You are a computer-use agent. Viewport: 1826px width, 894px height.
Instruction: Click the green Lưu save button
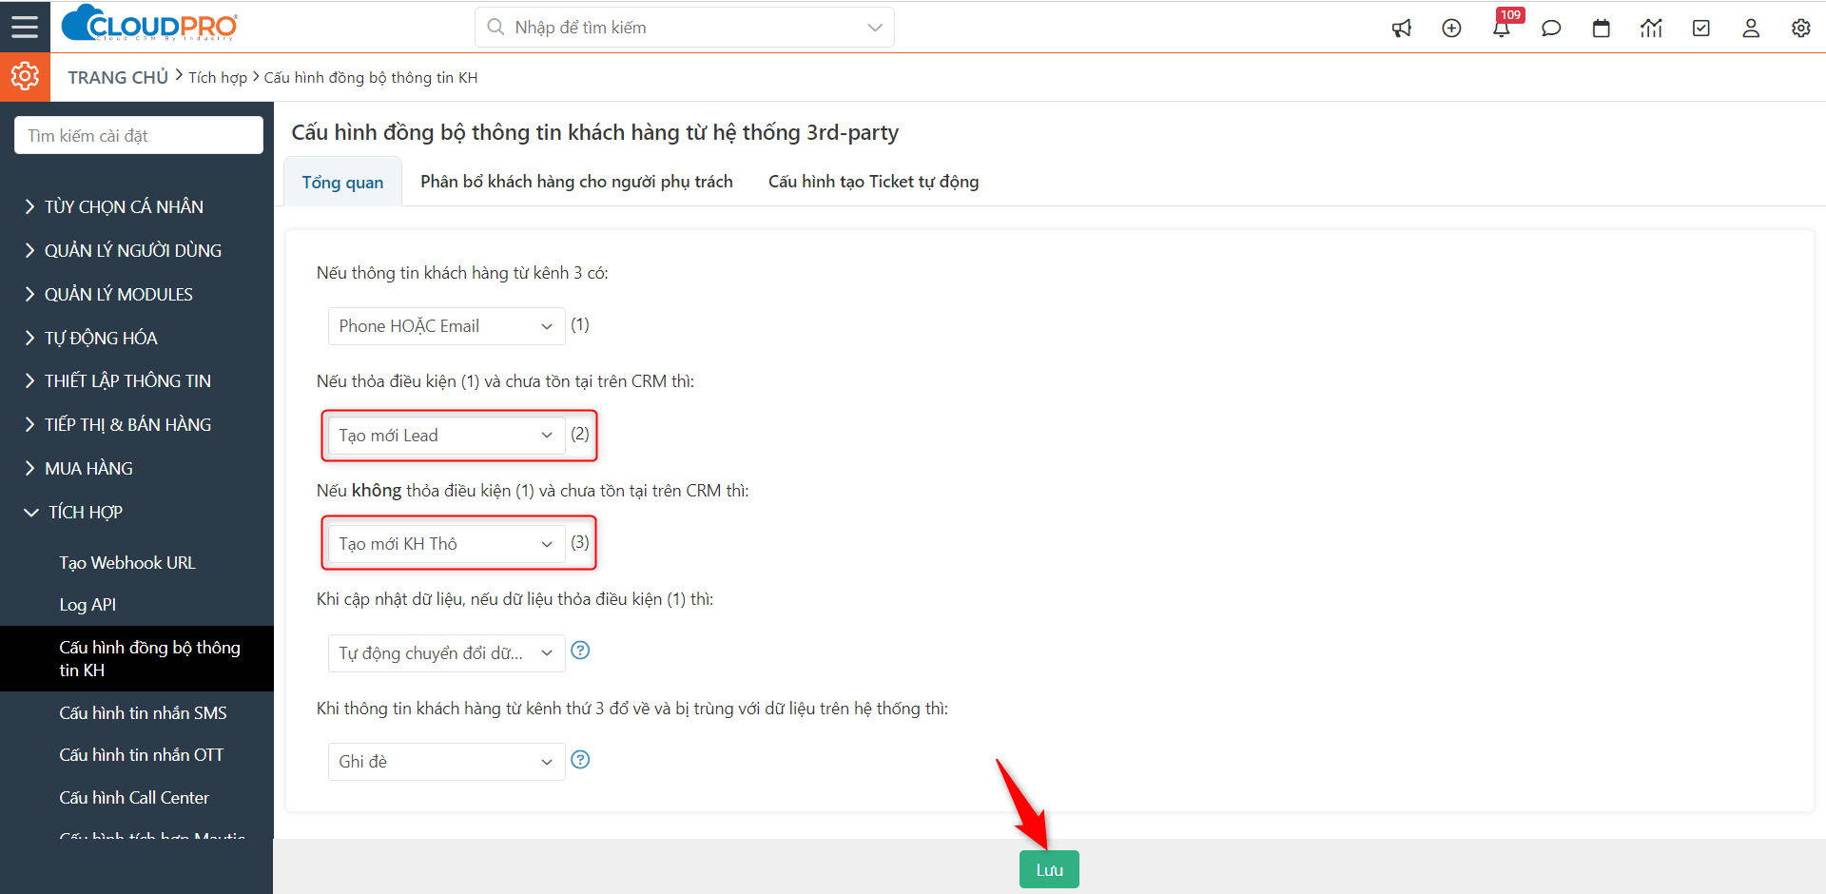click(x=1049, y=869)
